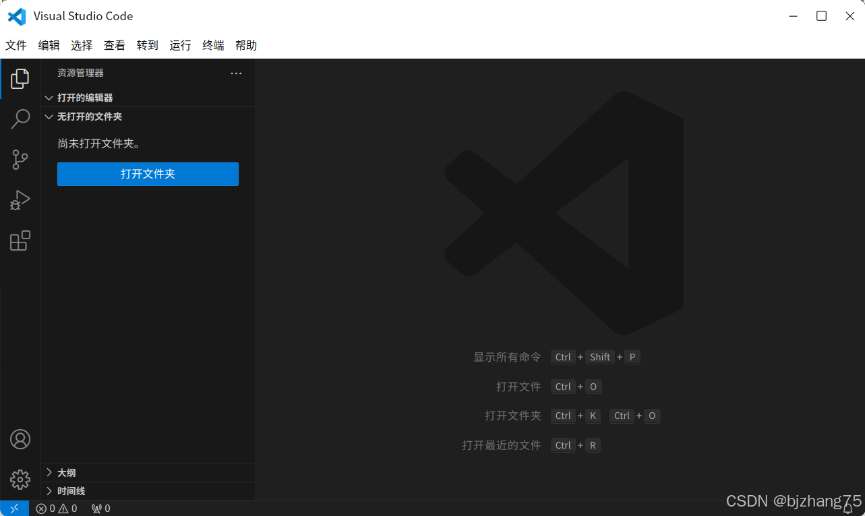Open the 终端 menu
Image resolution: width=865 pixels, height=516 pixels.
coord(213,45)
